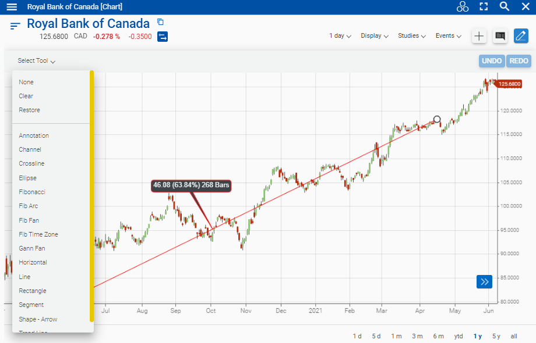Screen dimensions: 536x343
Task: Select the Rectangle tool
Action: (51, 291)
